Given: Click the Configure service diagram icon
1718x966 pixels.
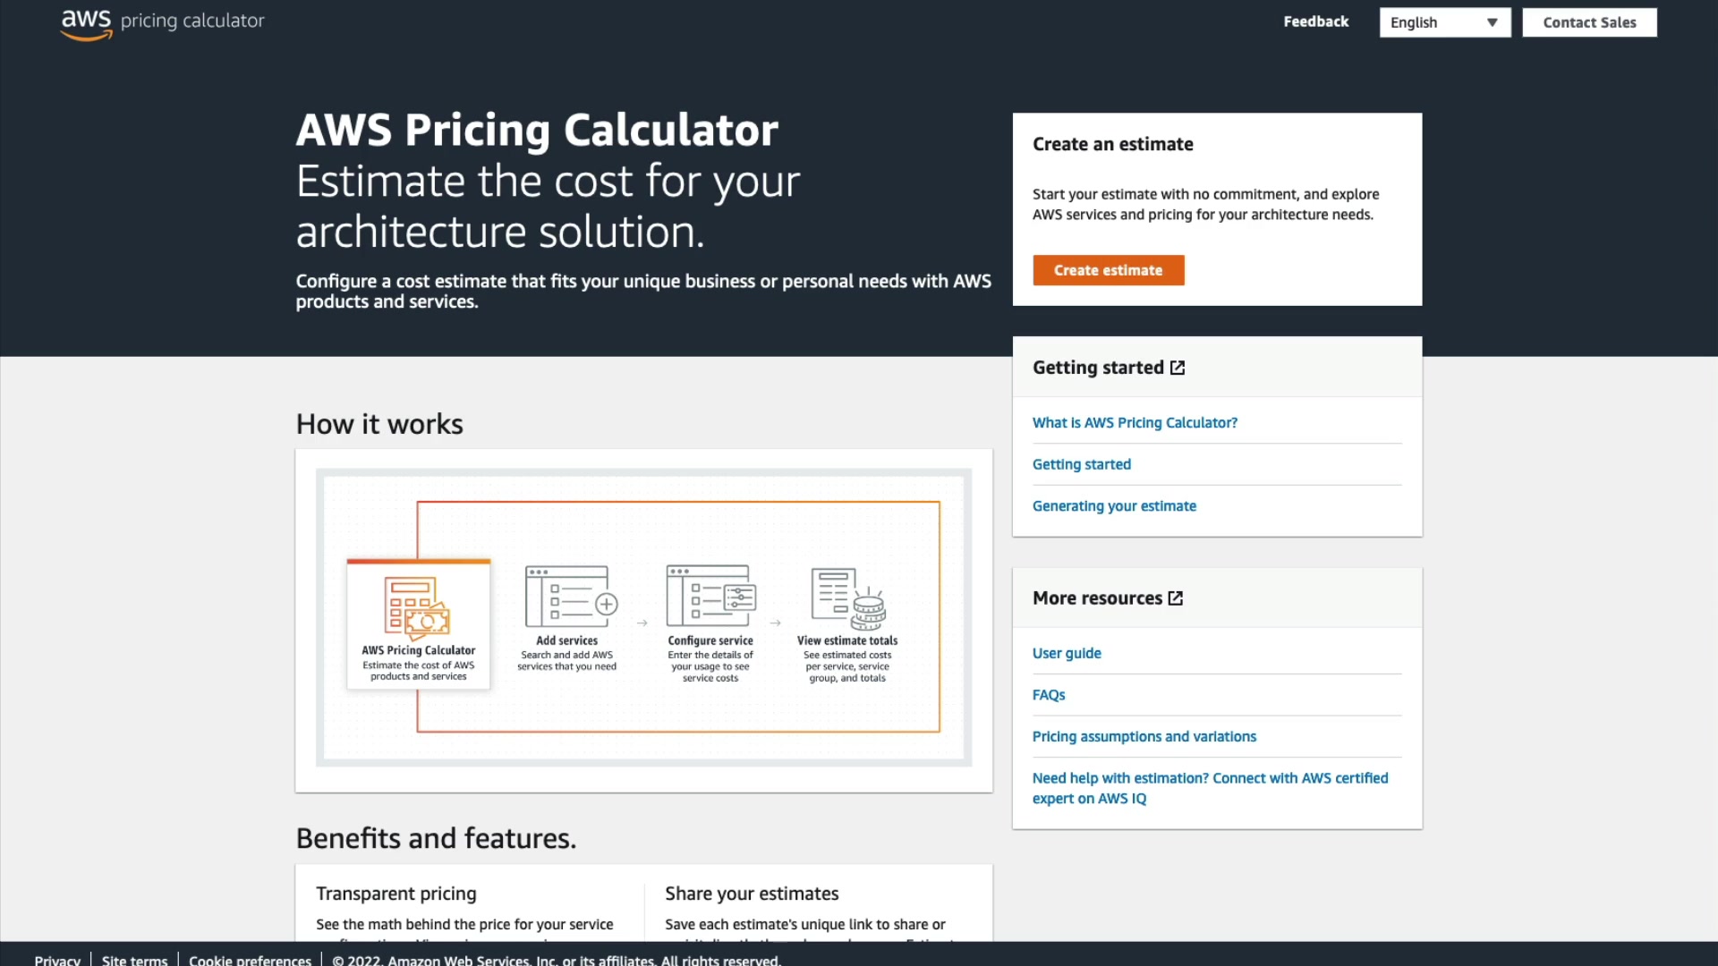Looking at the screenshot, I should tap(710, 597).
